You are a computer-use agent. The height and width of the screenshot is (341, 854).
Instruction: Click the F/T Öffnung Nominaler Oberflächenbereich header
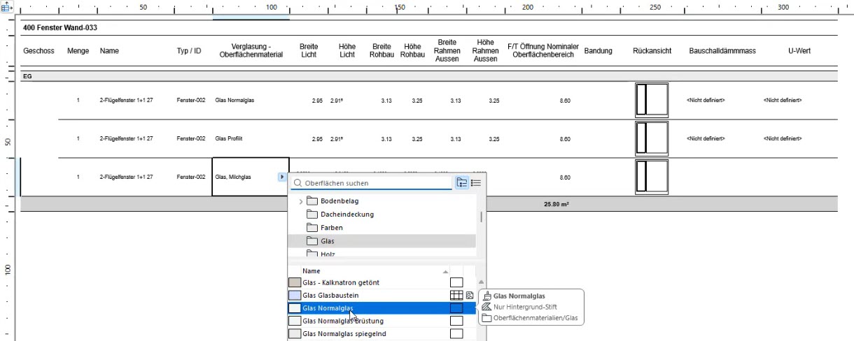pos(543,51)
